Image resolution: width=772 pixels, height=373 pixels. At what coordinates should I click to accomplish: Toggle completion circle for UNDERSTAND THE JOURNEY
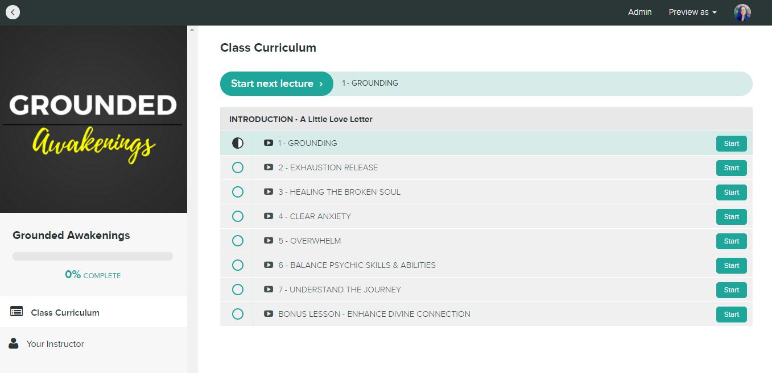coord(238,290)
